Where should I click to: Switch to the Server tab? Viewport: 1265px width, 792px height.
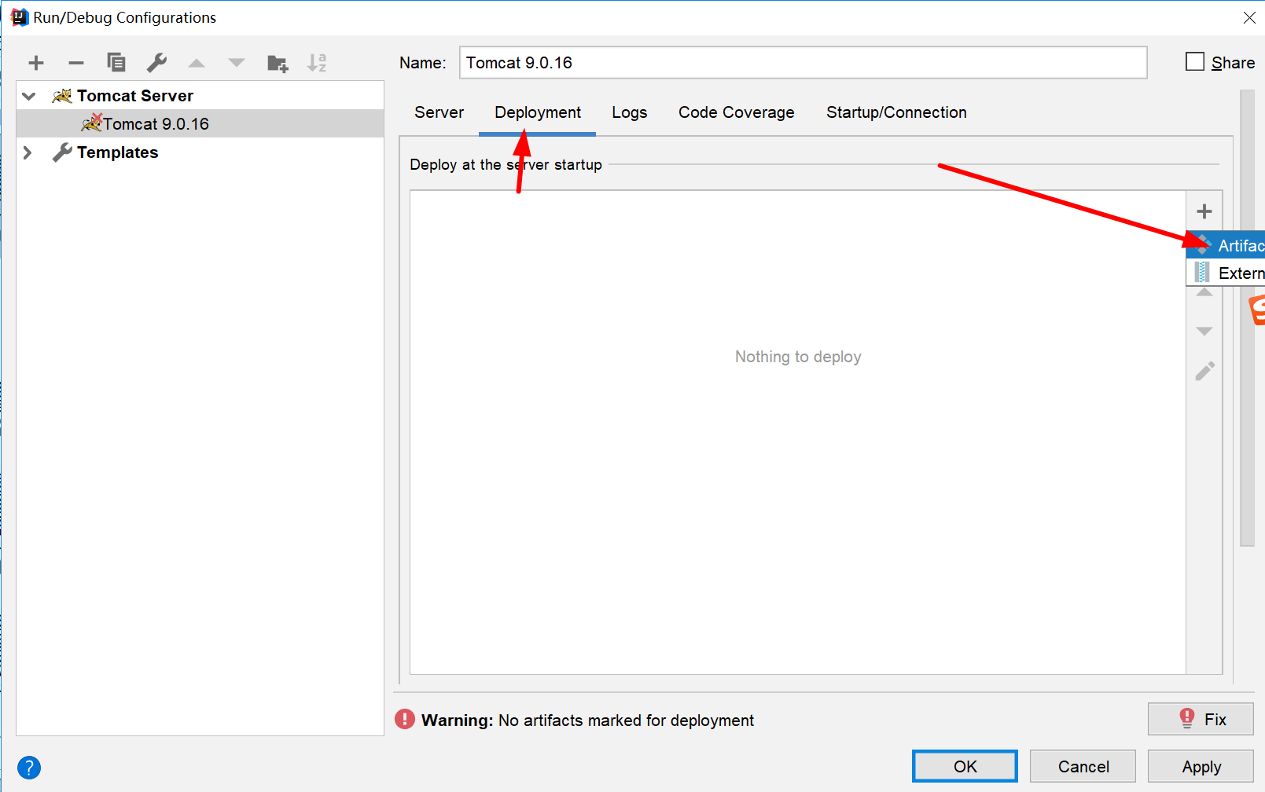439,112
